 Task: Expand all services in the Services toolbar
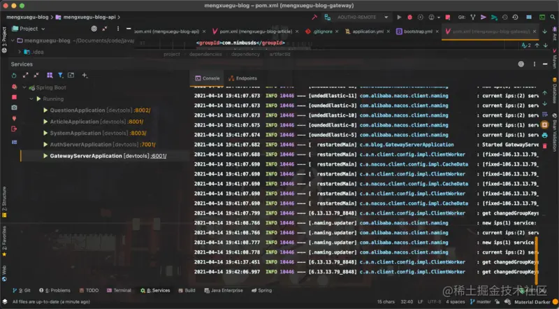[25, 76]
